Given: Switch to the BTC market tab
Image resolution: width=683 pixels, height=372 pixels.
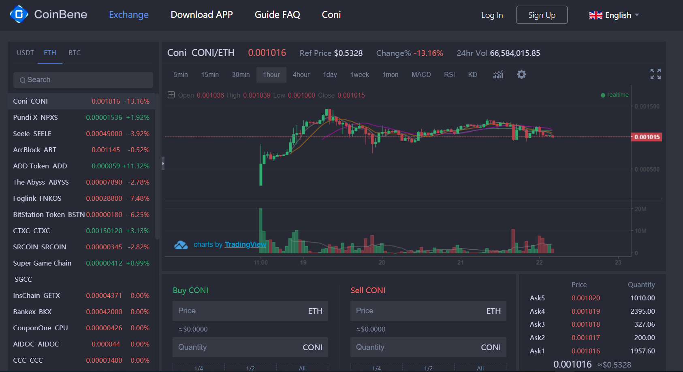Looking at the screenshot, I should tap(75, 53).
